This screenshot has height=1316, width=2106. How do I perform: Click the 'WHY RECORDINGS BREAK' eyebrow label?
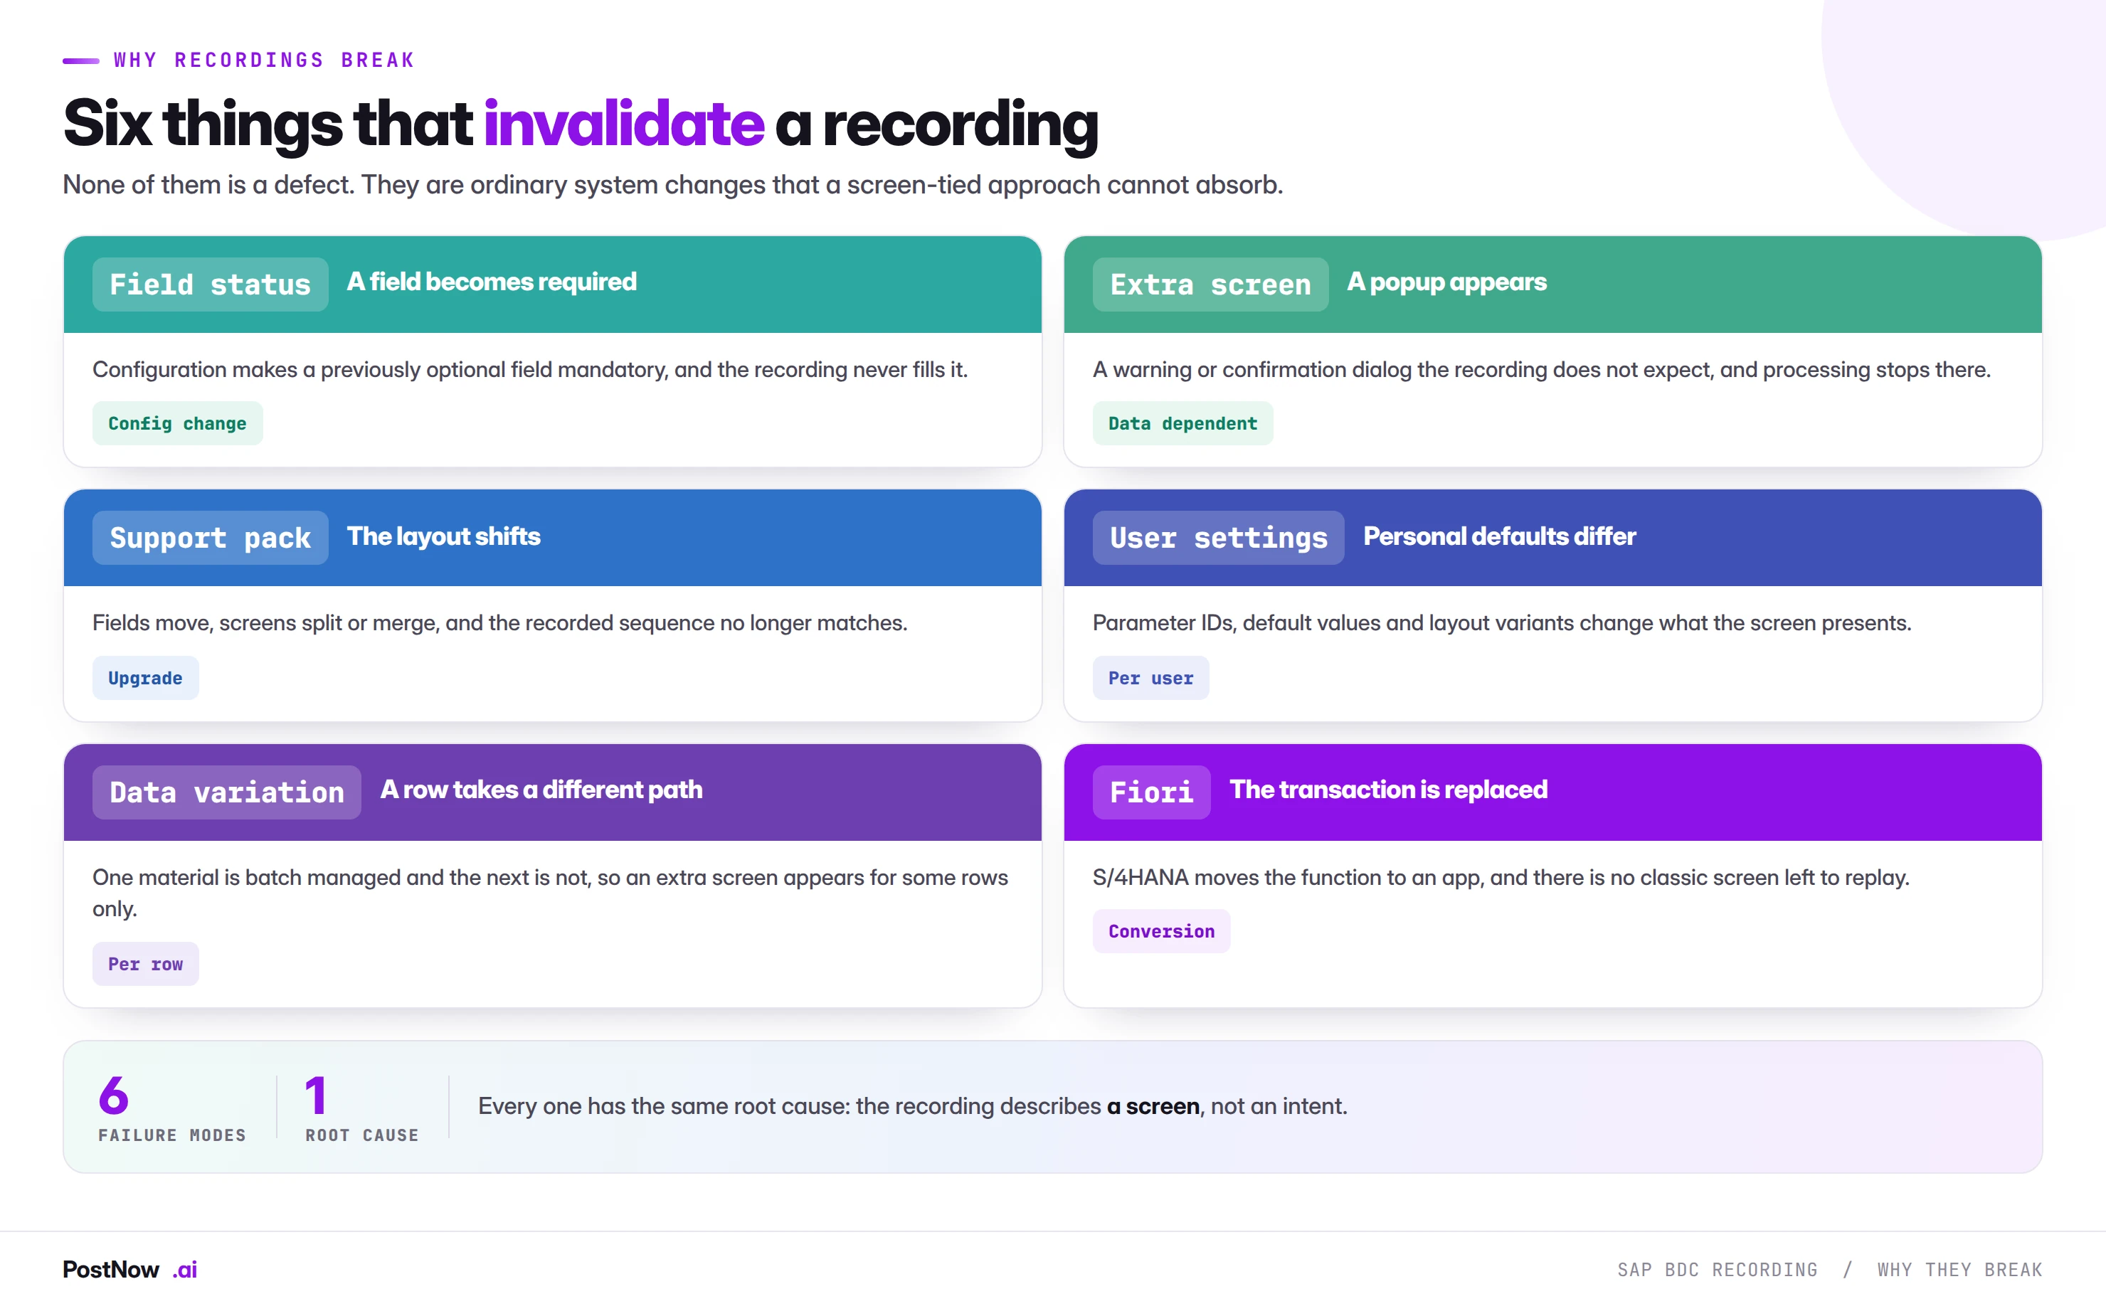pos(264,60)
